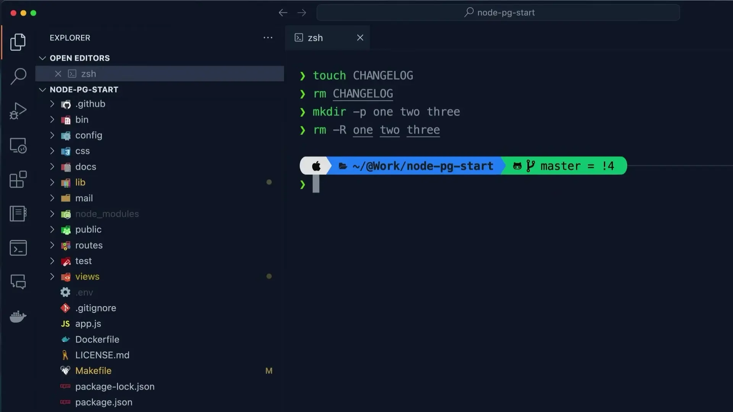Click the node-pg-start command center search box
The image size is (733, 412).
(498, 13)
